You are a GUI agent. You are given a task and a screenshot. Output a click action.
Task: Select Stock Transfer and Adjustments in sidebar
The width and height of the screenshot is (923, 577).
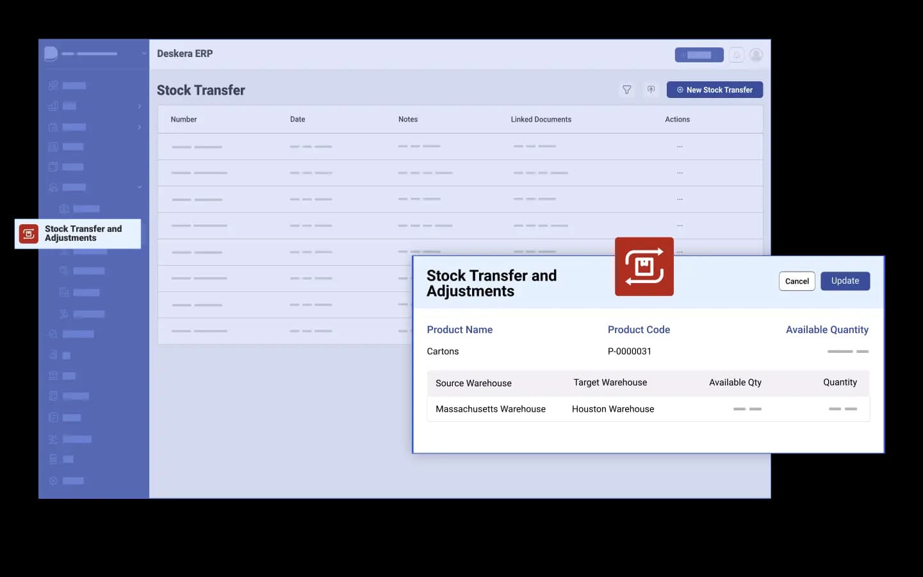coord(78,234)
